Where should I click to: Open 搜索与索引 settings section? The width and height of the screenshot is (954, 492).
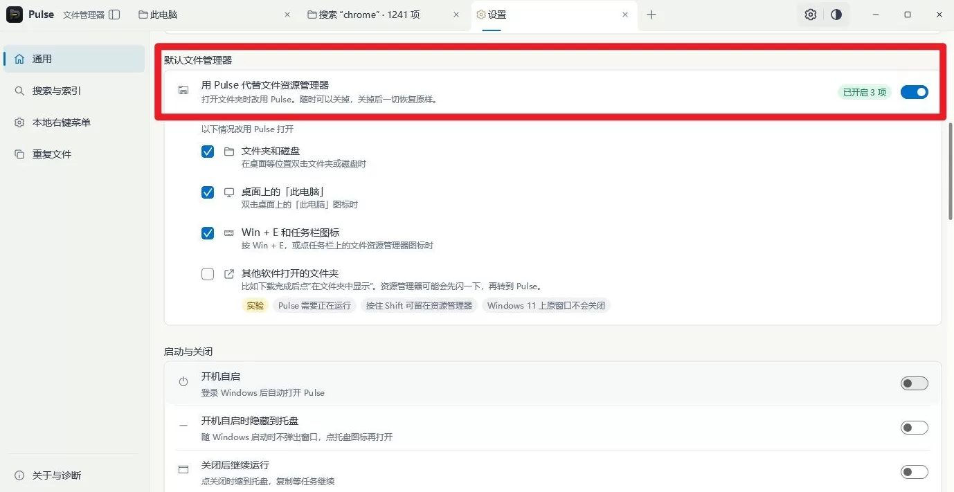[74, 91]
